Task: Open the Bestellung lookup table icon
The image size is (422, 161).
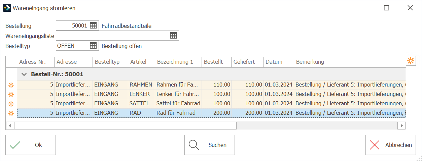Action: click(93, 25)
